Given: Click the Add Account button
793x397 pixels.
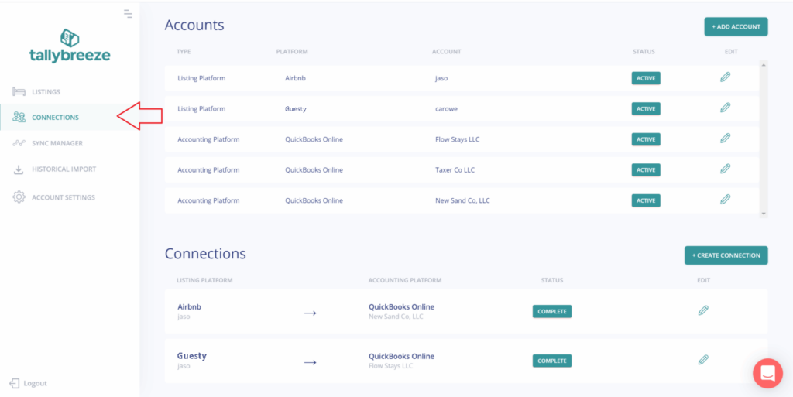Looking at the screenshot, I should (x=735, y=26).
